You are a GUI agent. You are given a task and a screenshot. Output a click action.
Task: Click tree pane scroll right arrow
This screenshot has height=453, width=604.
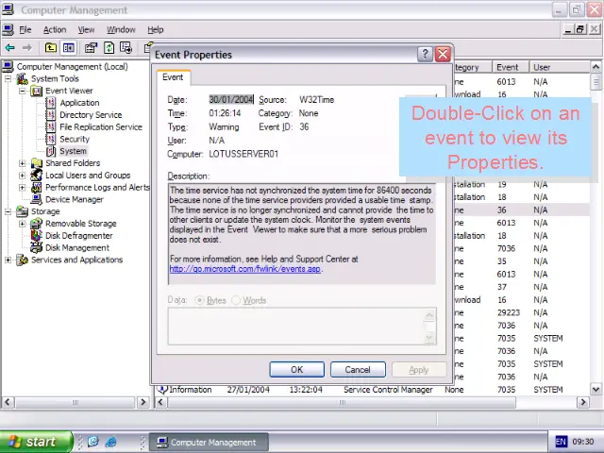point(143,402)
